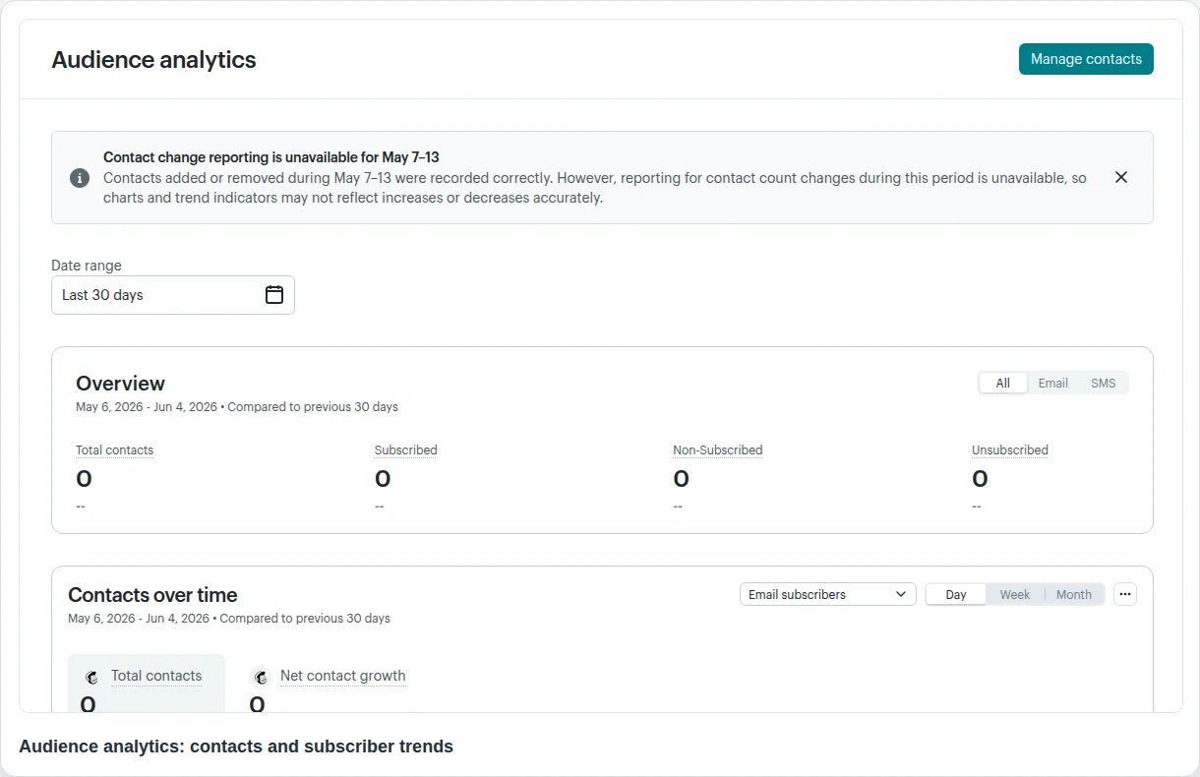Click the Contacts over time date range text

(229, 619)
